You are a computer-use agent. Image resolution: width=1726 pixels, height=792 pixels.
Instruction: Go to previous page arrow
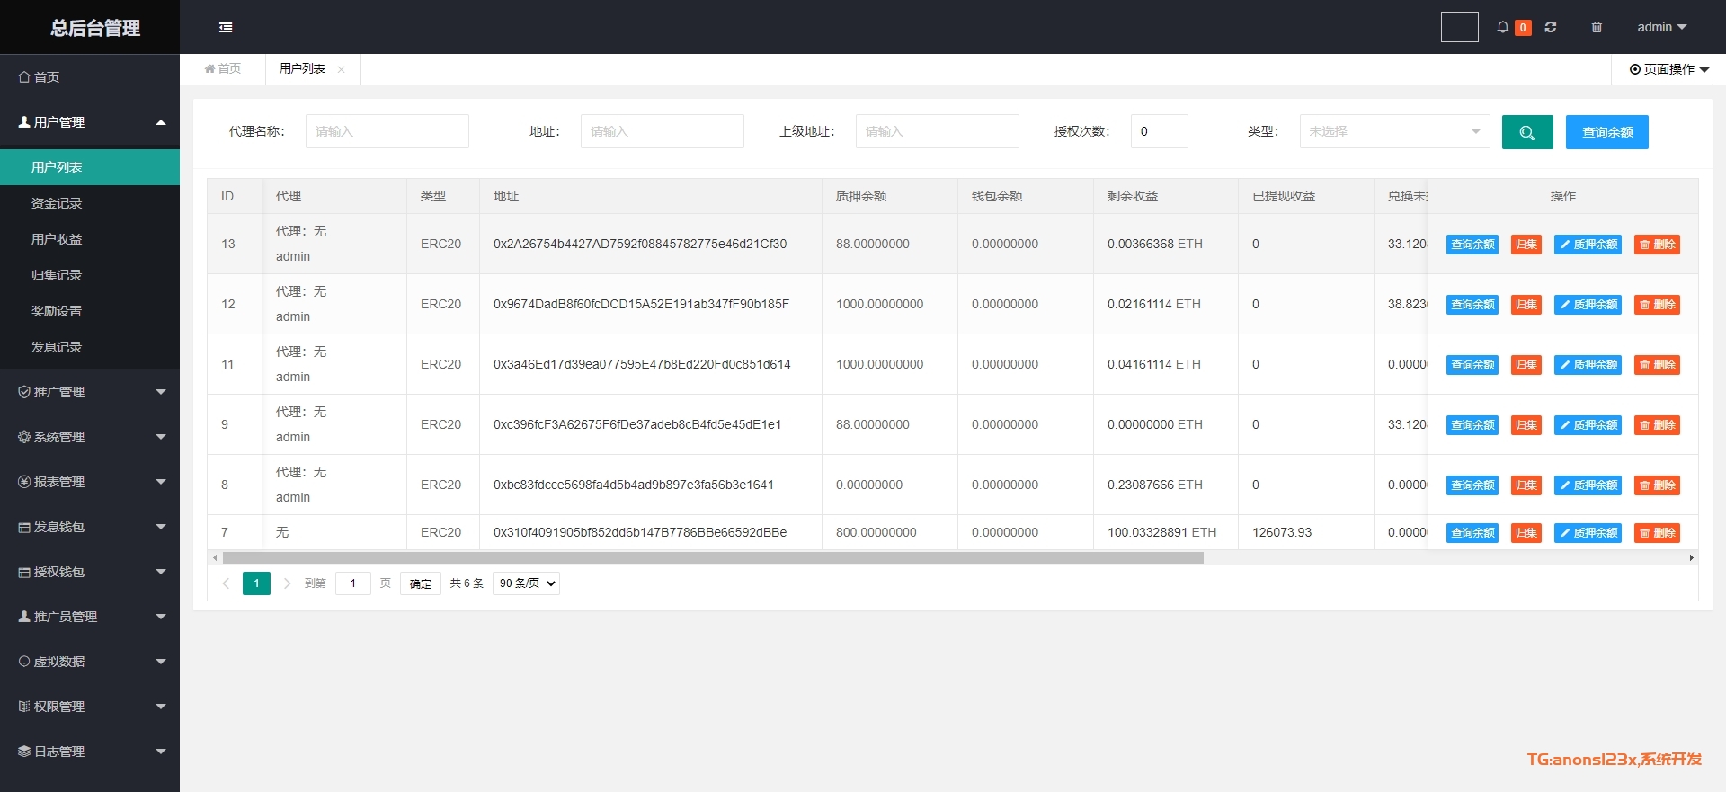(x=226, y=583)
